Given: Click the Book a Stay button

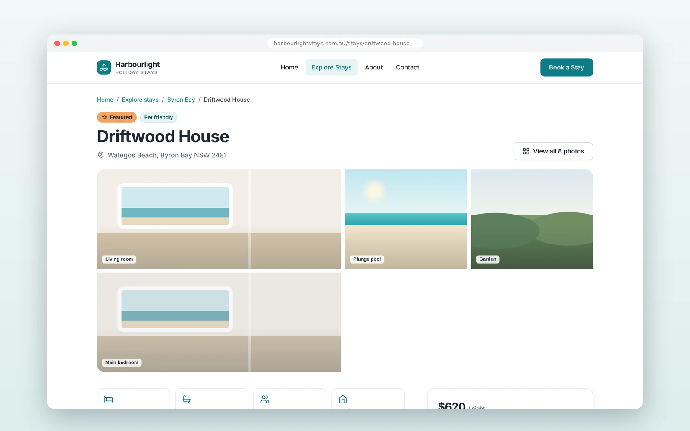Looking at the screenshot, I should click(x=566, y=67).
